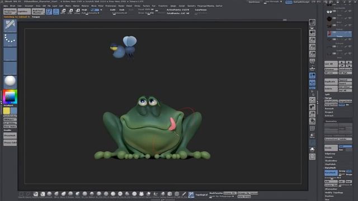This screenshot has width=358, height=201.
Task: Expand the EdgeLoop section
Action: pyautogui.click(x=330, y=154)
